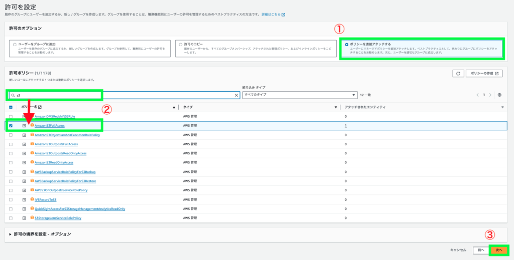Viewport: 514px width, 260px height.
Task: Click the orange '次へ' button
Action: click(x=498, y=249)
